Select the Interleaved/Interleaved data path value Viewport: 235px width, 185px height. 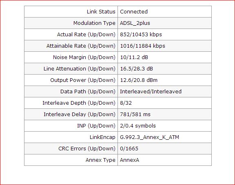[x=151, y=92]
